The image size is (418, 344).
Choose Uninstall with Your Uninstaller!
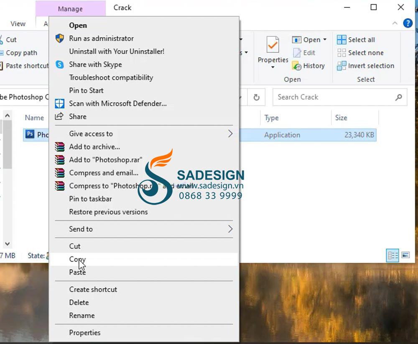tap(144, 51)
